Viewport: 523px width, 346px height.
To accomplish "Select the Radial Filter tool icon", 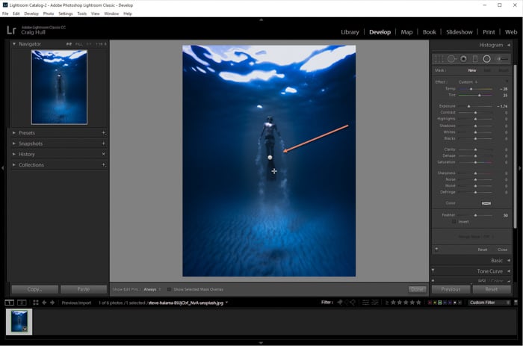I will [486, 59].
